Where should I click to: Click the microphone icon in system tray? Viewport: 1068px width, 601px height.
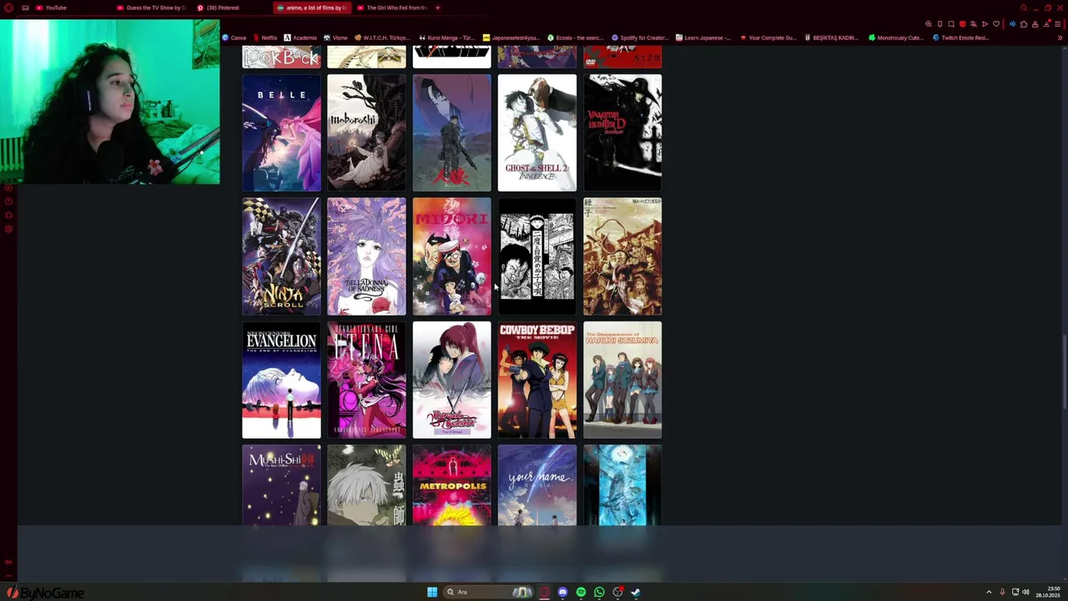[x=1002, y=592]
